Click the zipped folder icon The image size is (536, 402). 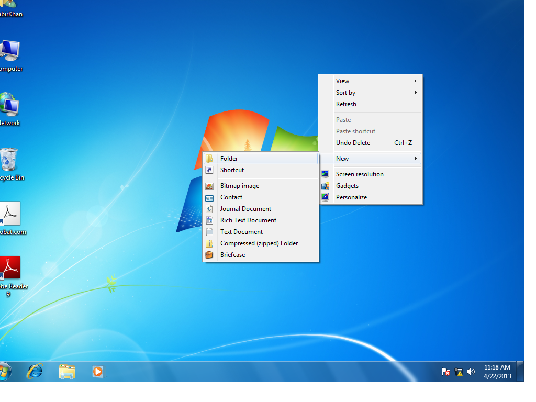[209, 243]
